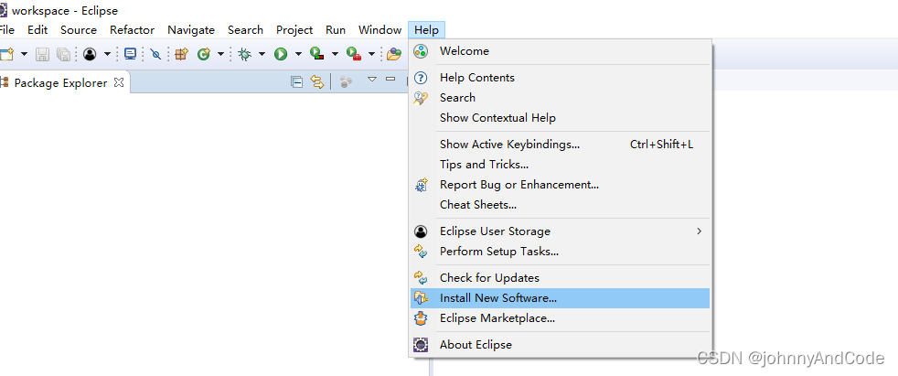Click the New Java Class icon
This screenshot has width=898, height=376.
(203, 54)
